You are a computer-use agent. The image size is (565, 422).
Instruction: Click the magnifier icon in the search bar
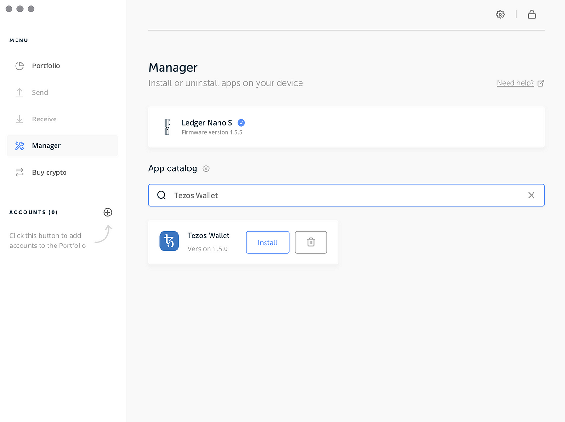(x=161, y=195)
